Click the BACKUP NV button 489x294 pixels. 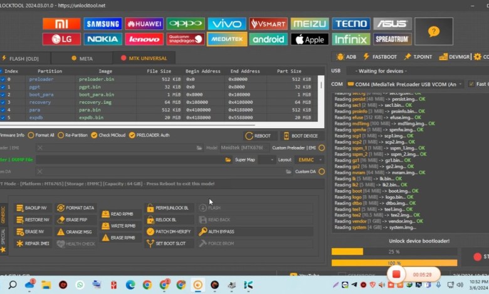(x=32, y=208)
